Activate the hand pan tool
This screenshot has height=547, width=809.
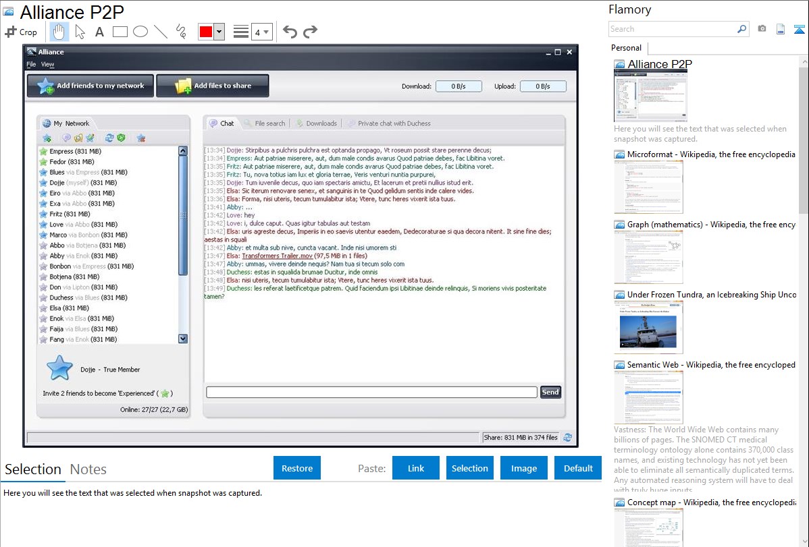coord(59,32)
